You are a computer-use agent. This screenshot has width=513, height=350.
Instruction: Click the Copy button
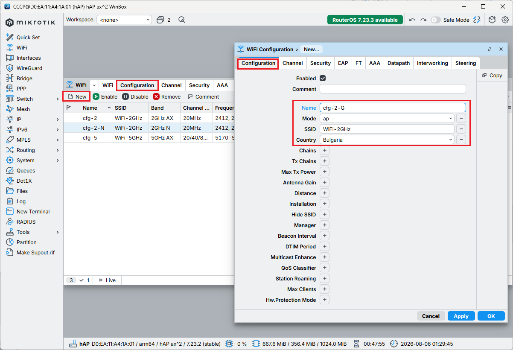click(492, 75)
